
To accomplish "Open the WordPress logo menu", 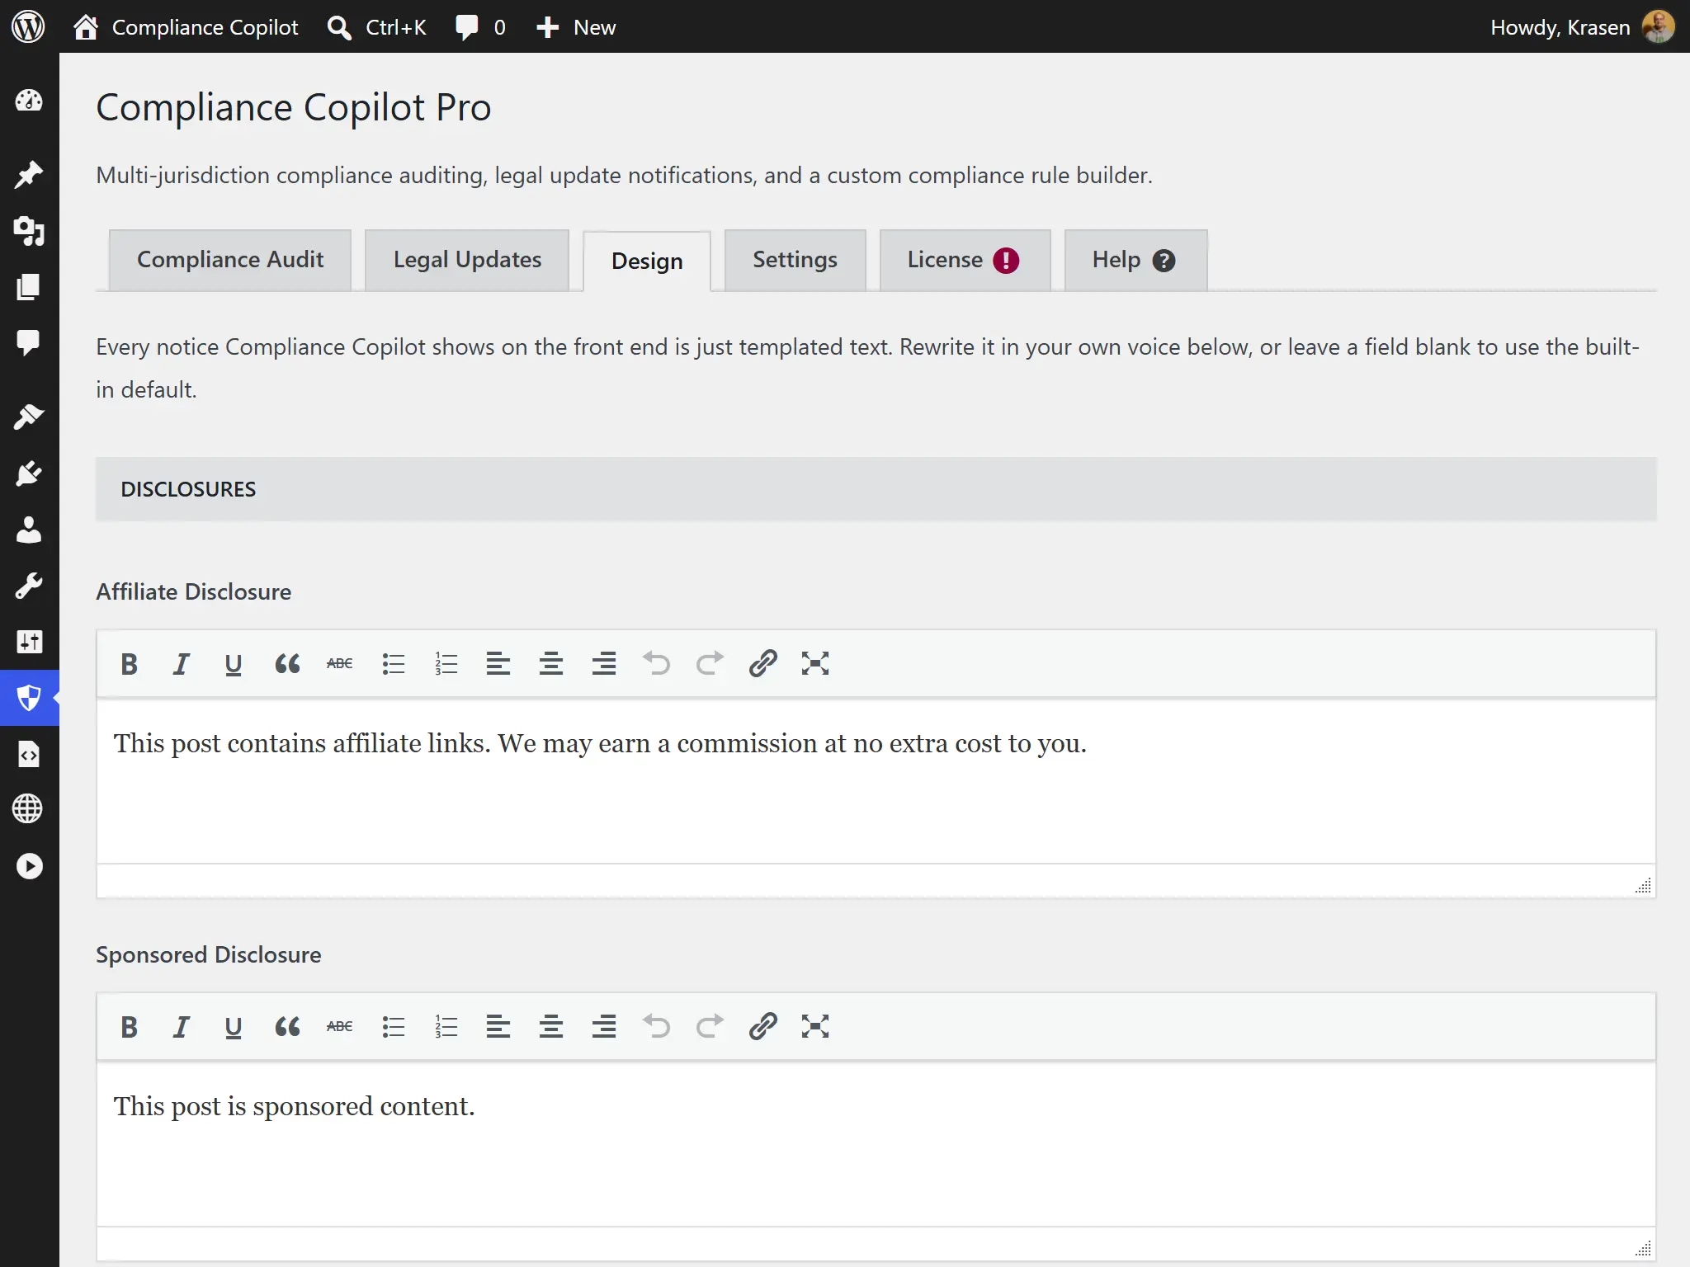I will (x=28, y=27).
